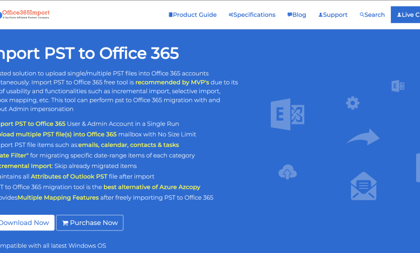Open the Product Guide menu item
Image resolution: width=420 pixels, height=253 pixels.
(192, 15)
